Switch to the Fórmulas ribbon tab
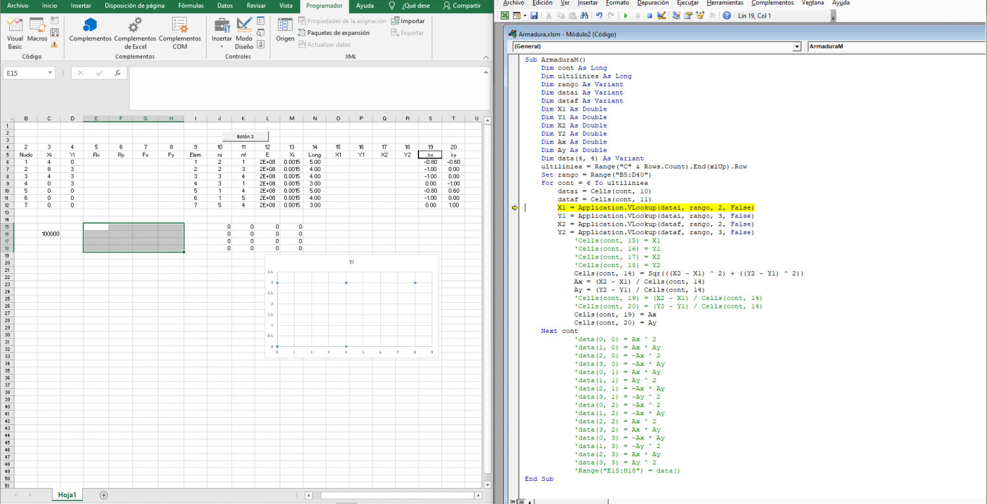This screenshot has width=987, height=504. [x=191, y=5]
